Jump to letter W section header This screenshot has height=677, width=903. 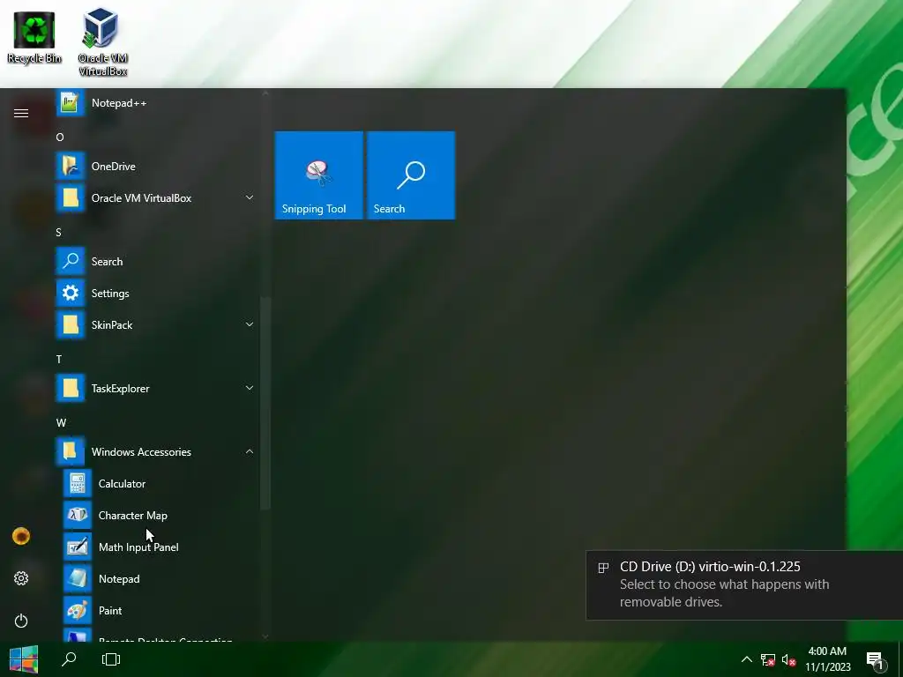[61, 422]
